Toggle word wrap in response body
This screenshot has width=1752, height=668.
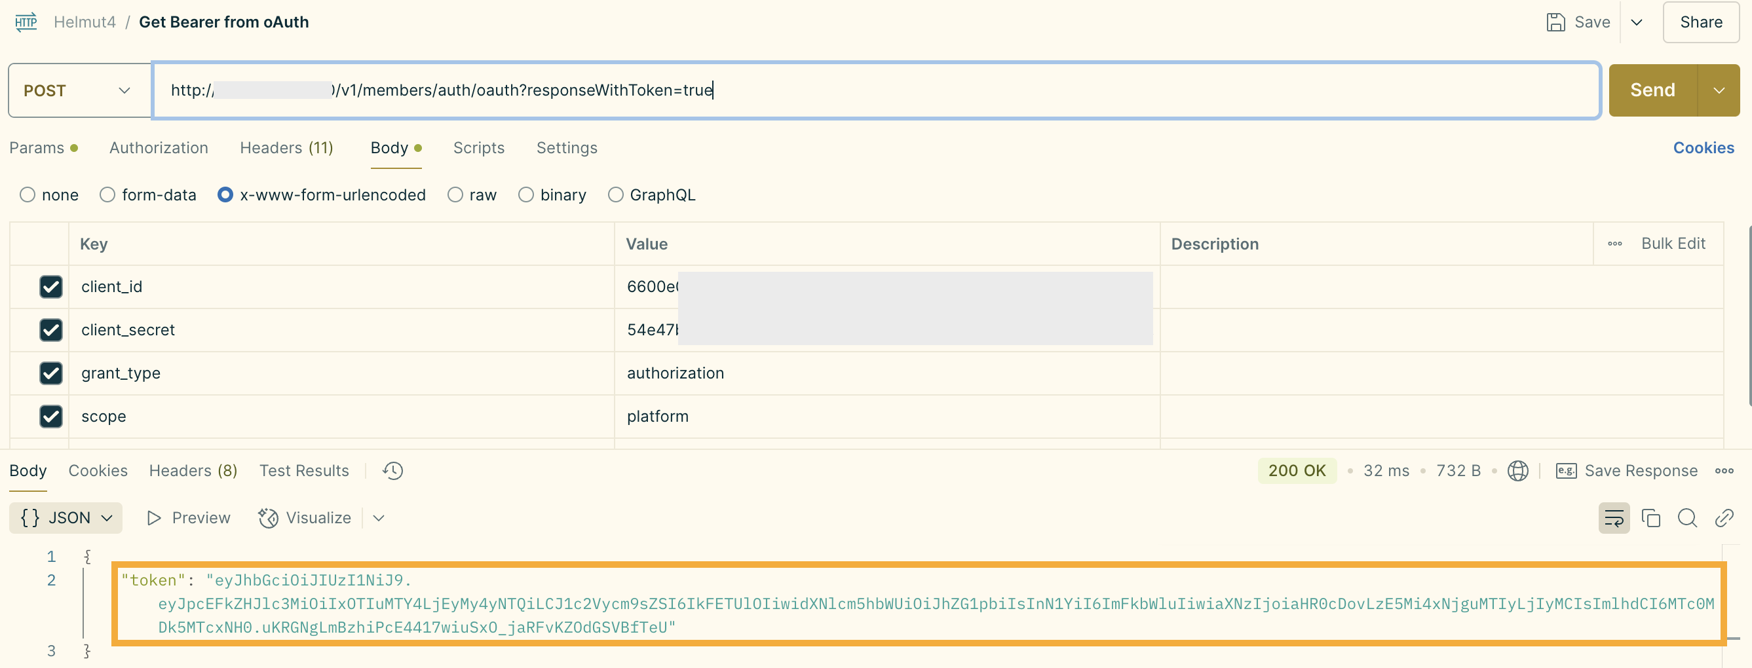[1613, 518]
